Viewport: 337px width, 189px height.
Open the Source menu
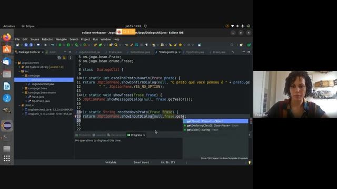(x=35, y=39)
